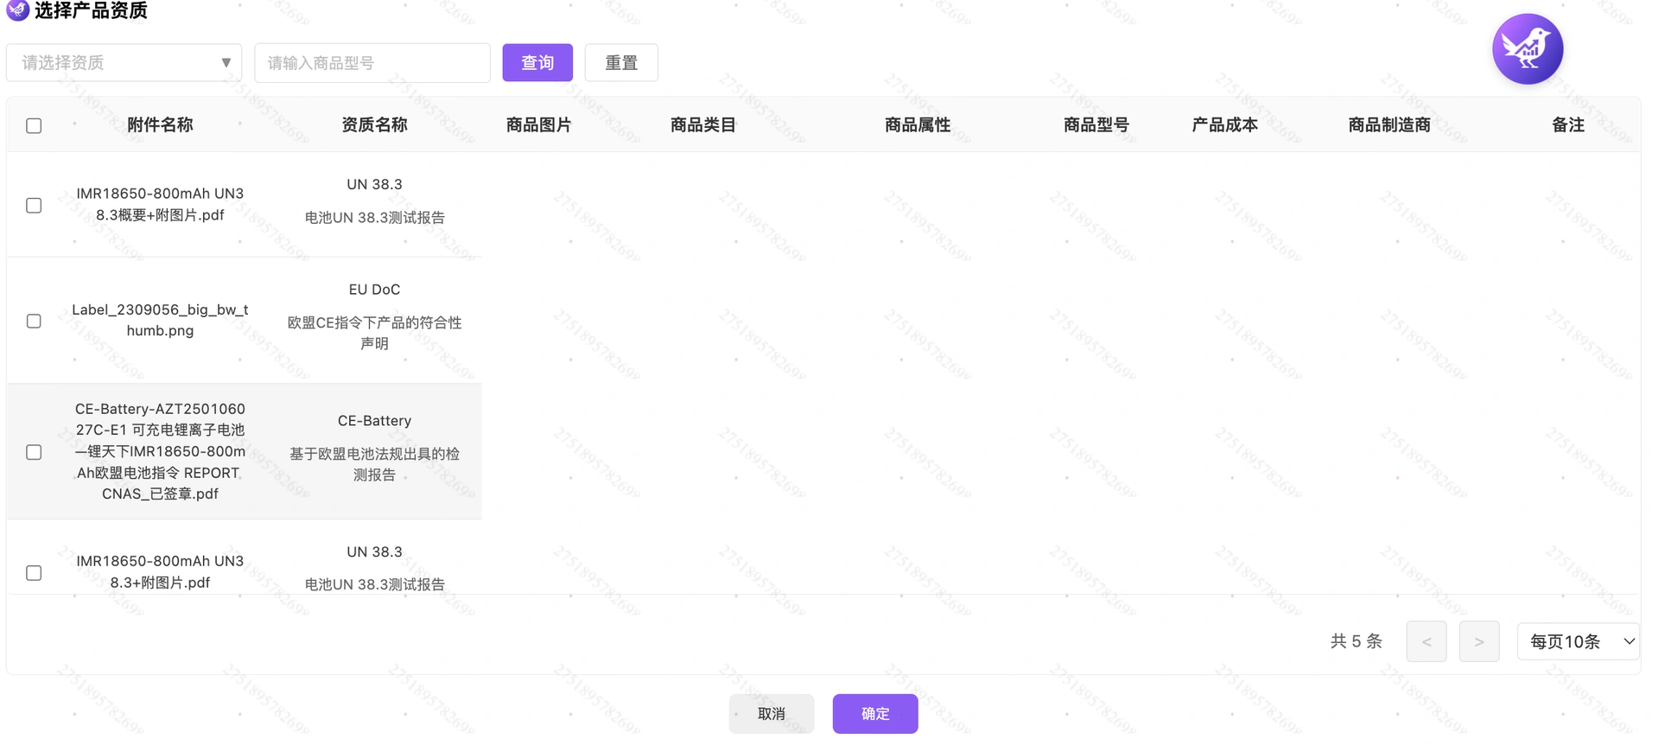Check the CE-Battery-AZT250106027C-E1 row checkbox

pos(34,453)
